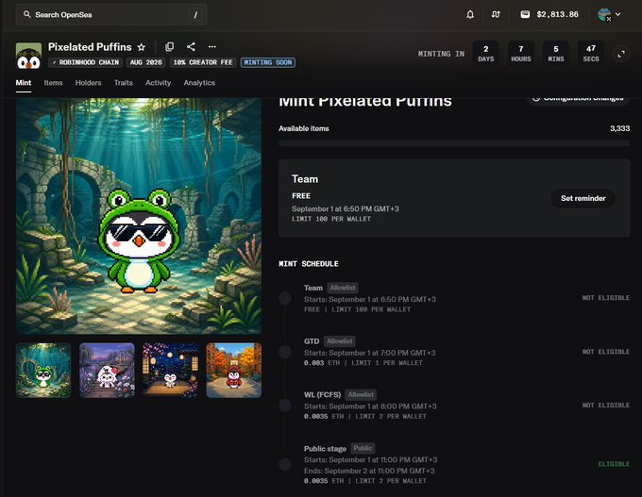Screen dimensions: 642x497
Task: Click the Minting Soon badge
Action: pos(268,62)
